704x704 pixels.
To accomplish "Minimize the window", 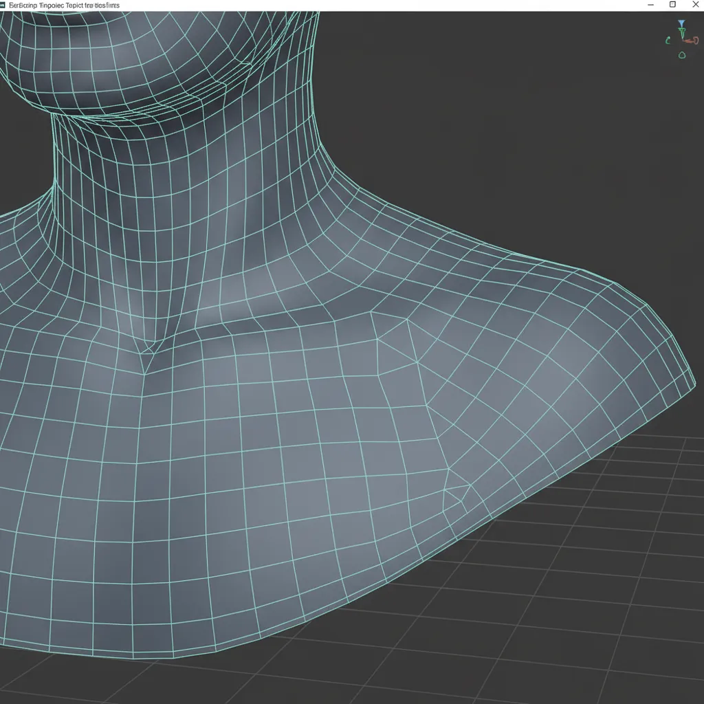I will tap(650, 5).
